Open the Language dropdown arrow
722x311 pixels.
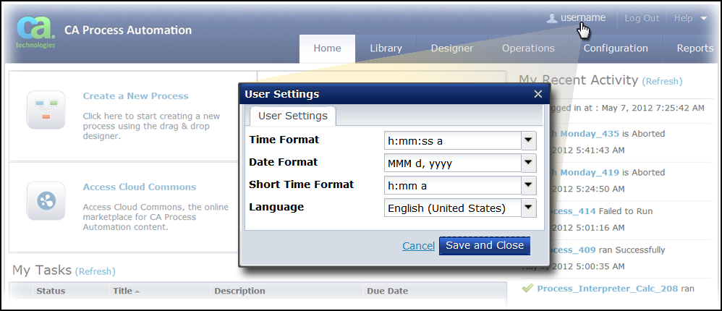[529, 208]
